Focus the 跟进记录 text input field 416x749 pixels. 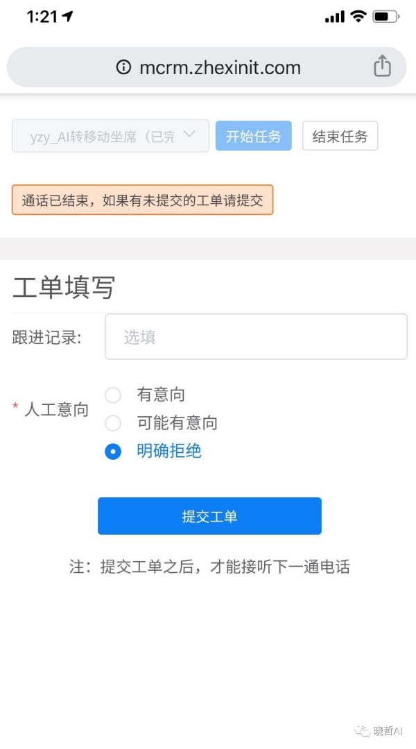point(256,337)
